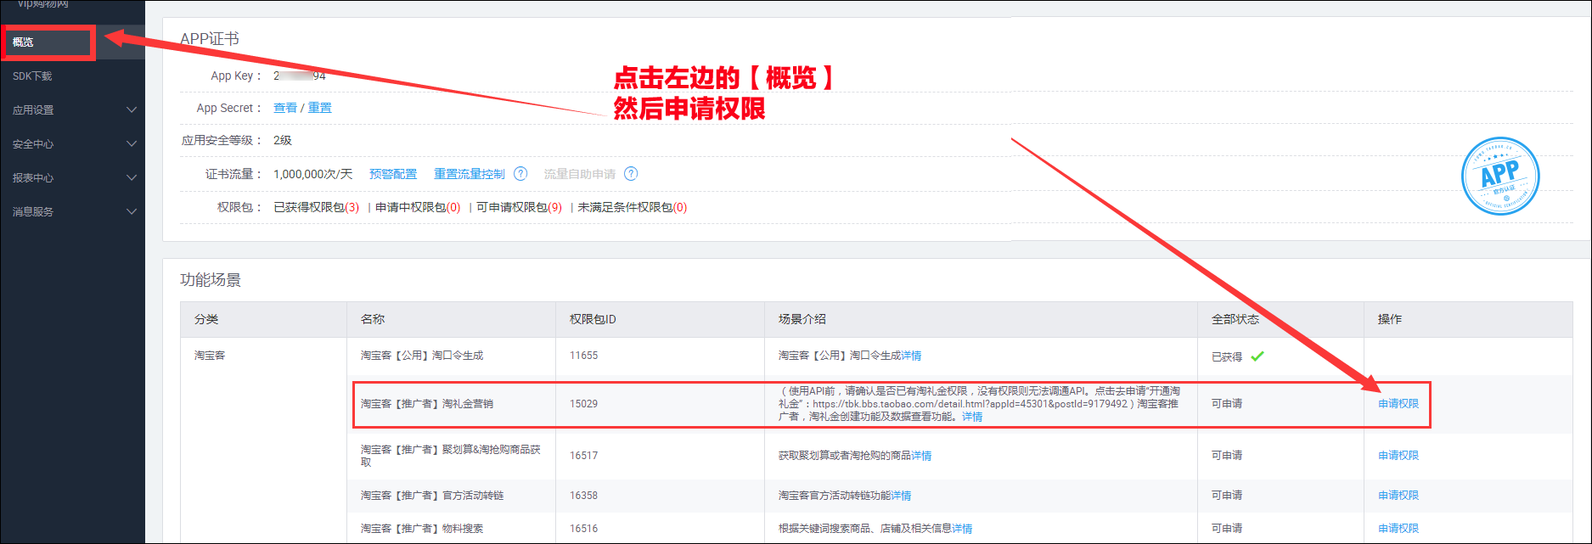1592x544 pixels.
Task: Click the APP official certification badge
Action: (x=1500, y=177)
